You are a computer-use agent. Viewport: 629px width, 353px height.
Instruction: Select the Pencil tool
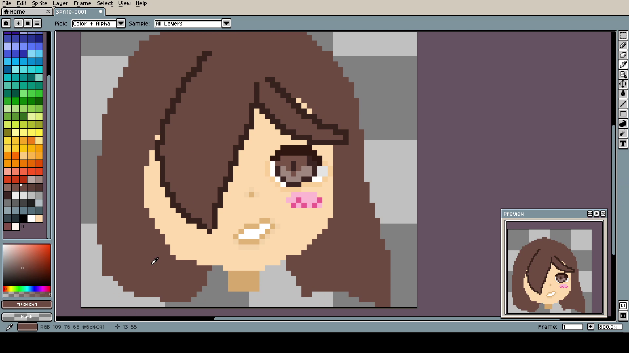click(x=623, y=45)
